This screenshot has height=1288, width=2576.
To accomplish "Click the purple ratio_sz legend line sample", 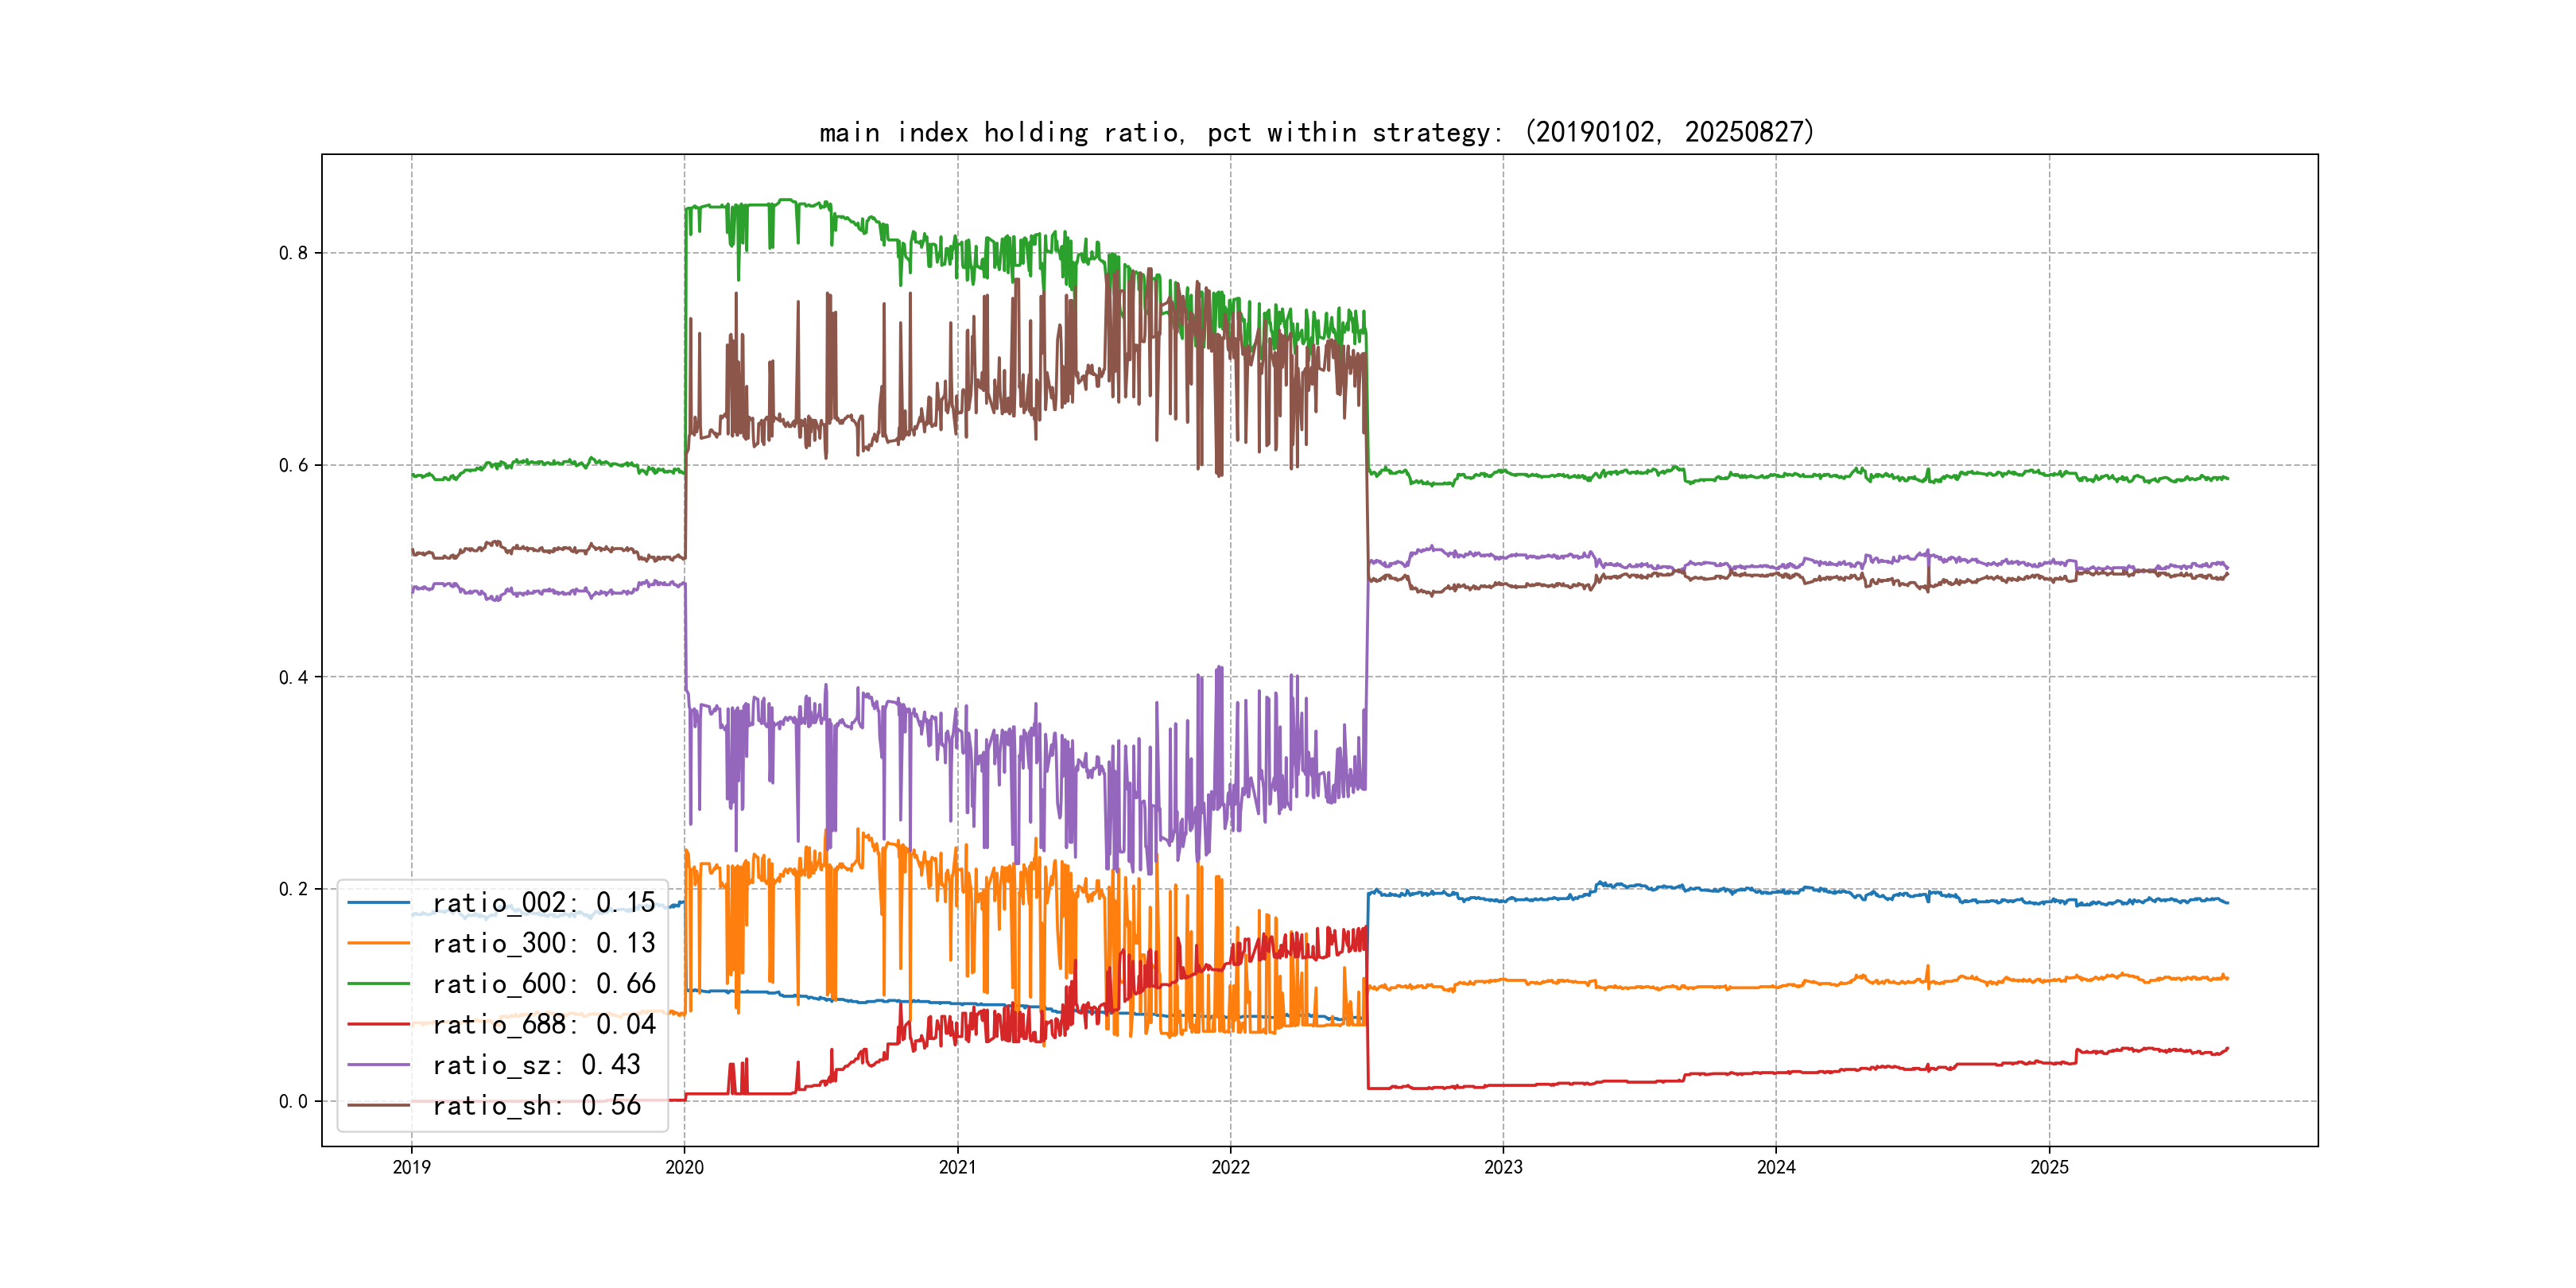I will pos(378,1065).
